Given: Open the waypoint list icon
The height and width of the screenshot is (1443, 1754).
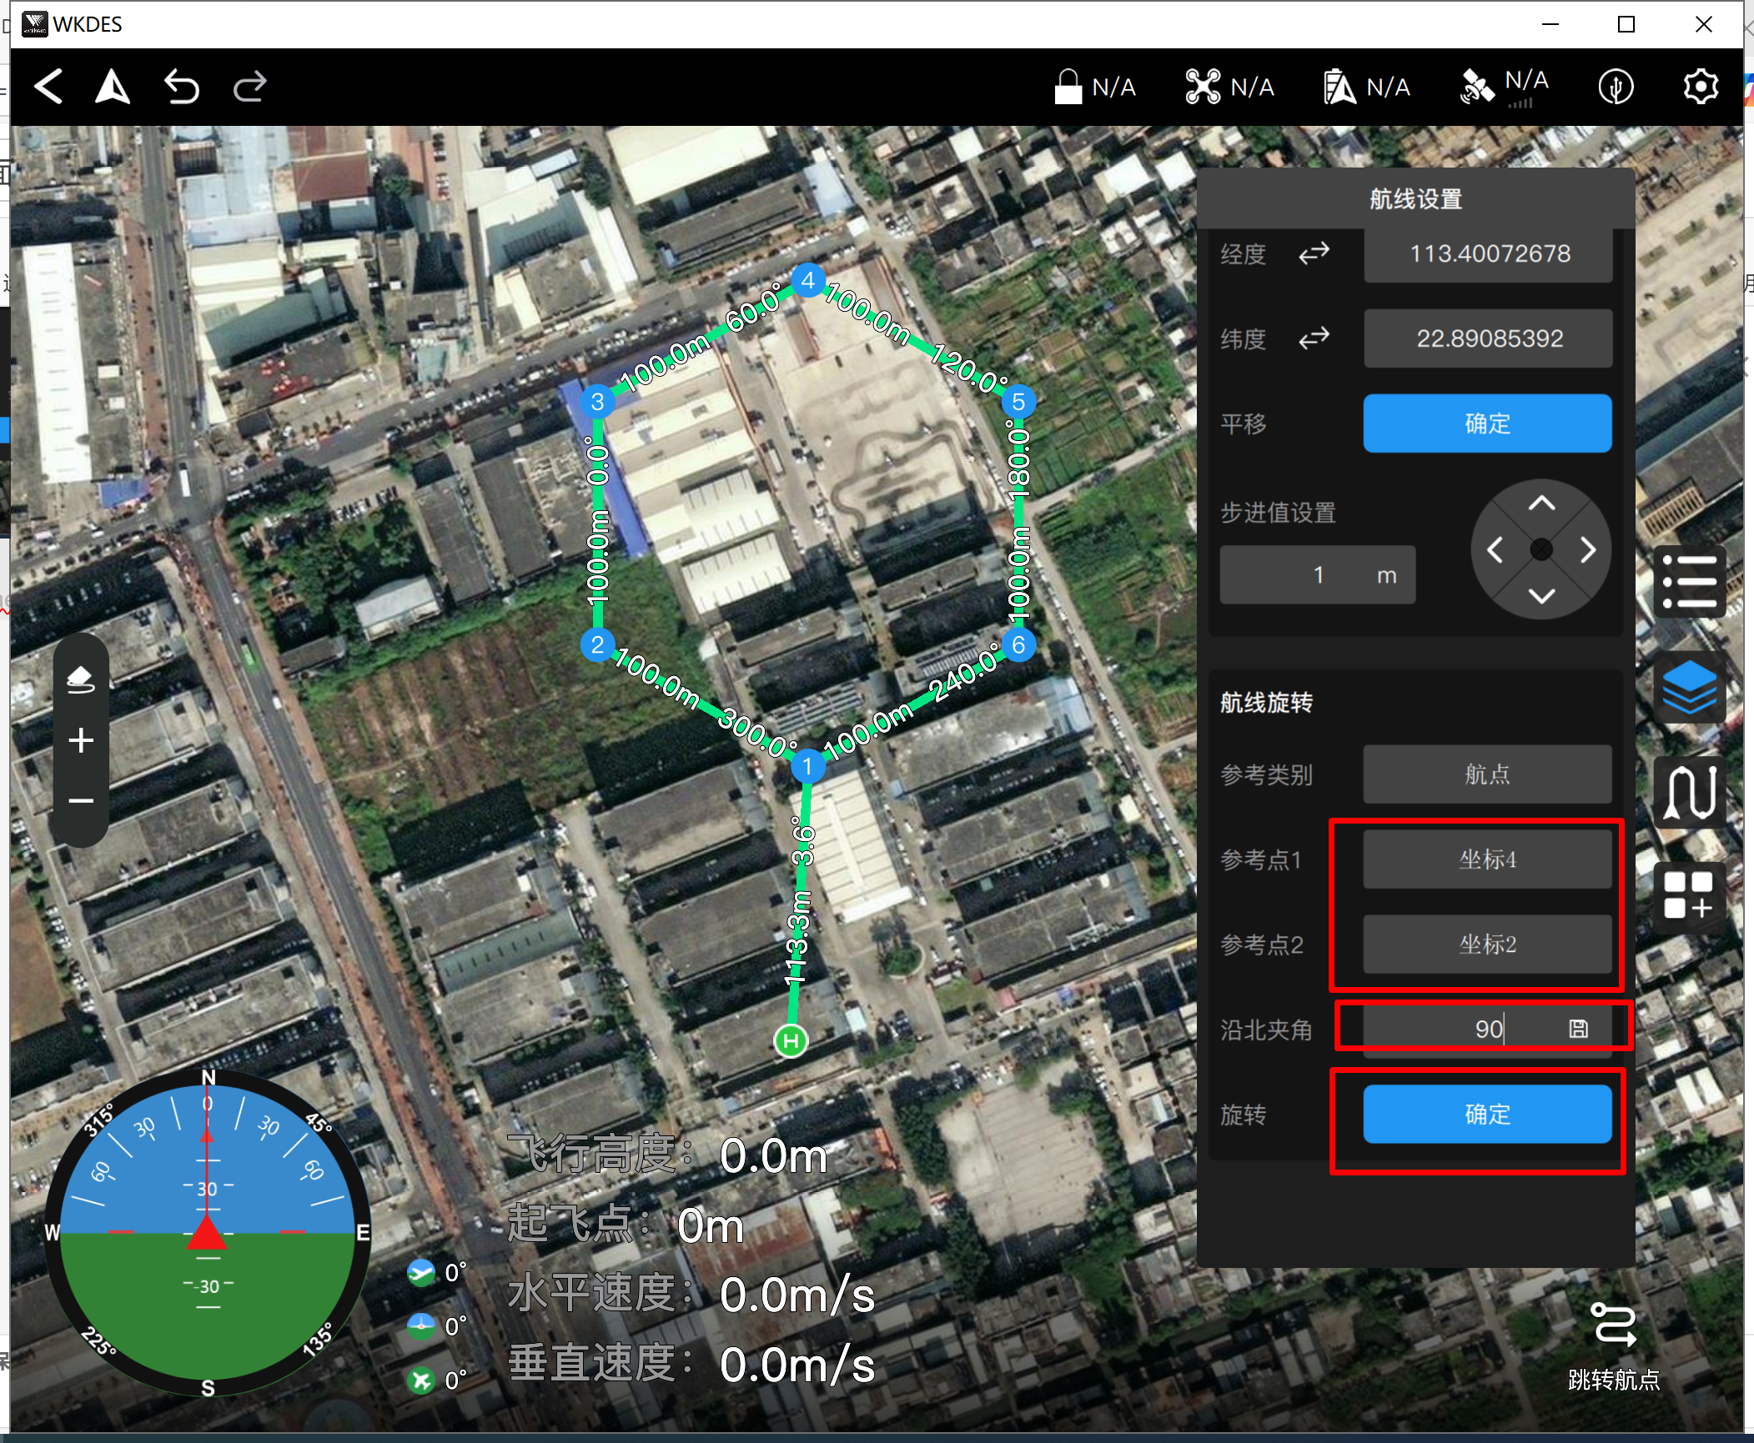Looking at the screenshot, I should point(1689,582).
